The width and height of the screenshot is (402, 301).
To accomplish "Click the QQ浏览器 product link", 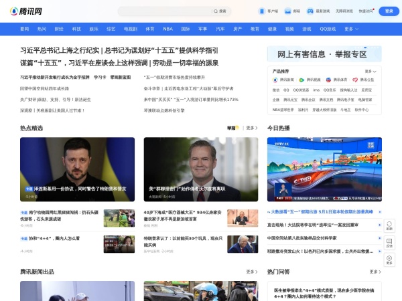I will tap(301, 90).
